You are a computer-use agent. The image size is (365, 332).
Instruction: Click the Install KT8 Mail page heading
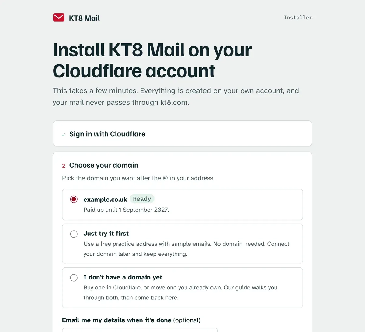152,60
